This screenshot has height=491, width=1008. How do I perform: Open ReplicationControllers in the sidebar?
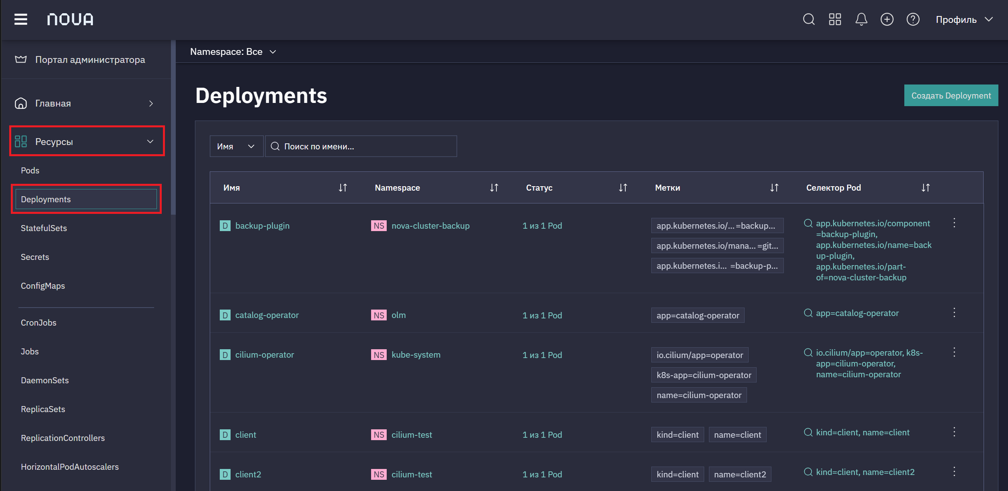pyautogui.click(x=63, y=438)
